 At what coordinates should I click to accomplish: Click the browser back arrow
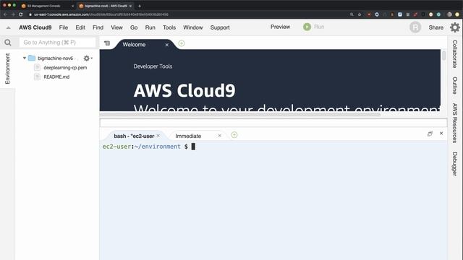pos(5,14)
